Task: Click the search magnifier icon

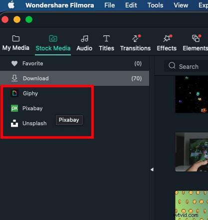Action: coord(172,66)
